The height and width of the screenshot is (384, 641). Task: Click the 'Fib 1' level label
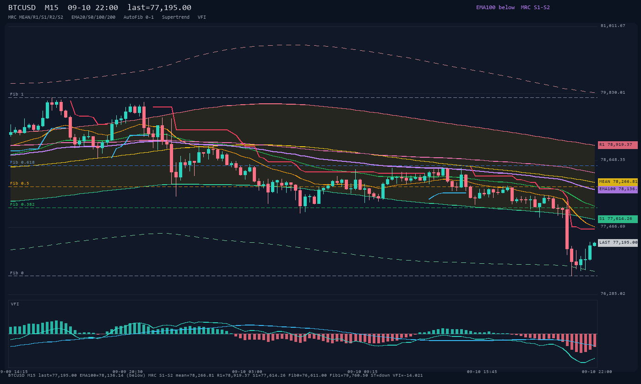[17, 94]
